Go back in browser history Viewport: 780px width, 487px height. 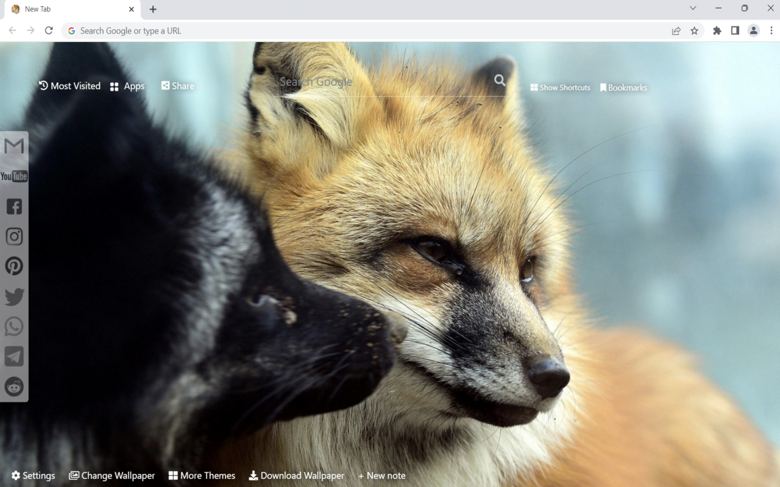13,30
